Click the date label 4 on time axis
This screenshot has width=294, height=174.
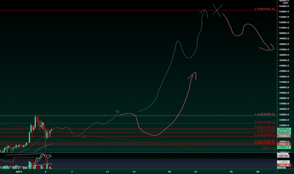point(45,171)
